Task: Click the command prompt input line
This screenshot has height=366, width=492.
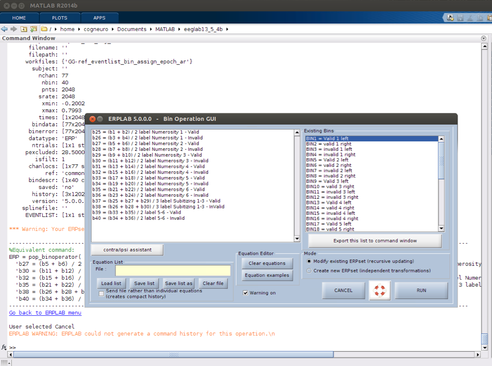Action: 245,347
